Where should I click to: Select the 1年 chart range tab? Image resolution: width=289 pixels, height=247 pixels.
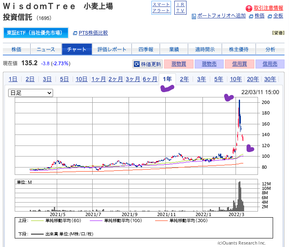click(167, 79)
